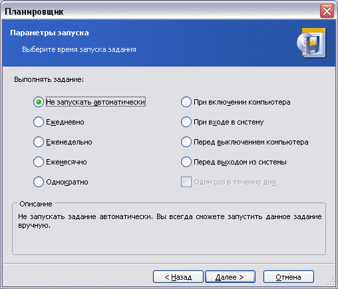Click the resize grip in window corner

pyautogui.click(x=331, y=282)
